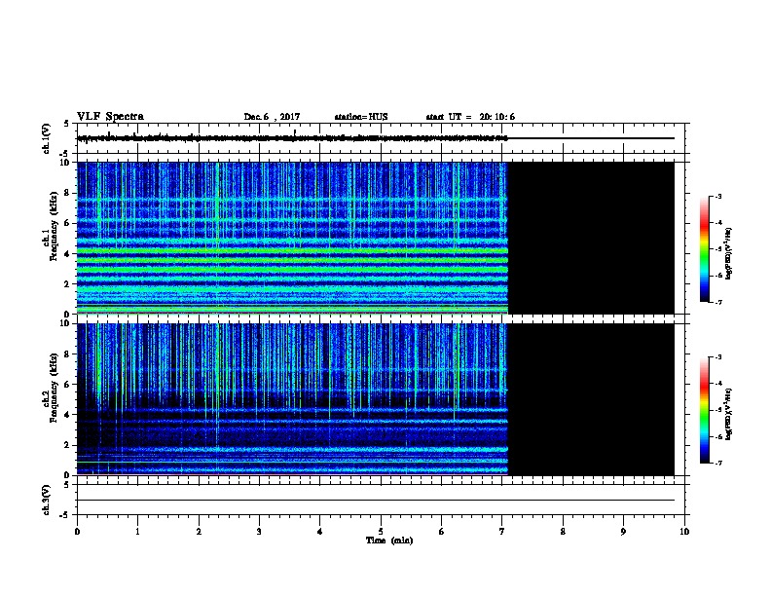This screenshot has width=771, height=596.
Task: Click the time axis tick label "9"
Action: pos(623,531)
